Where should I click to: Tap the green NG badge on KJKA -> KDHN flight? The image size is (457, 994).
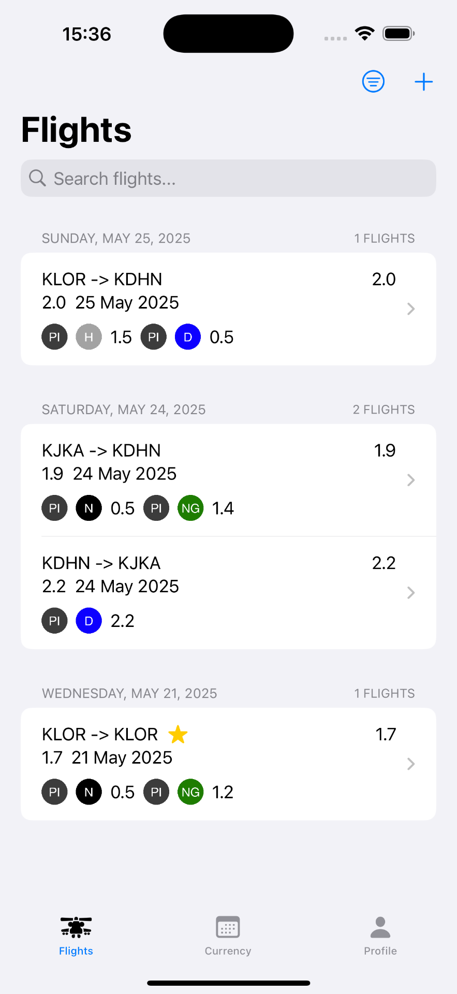[x=190, y=508]
